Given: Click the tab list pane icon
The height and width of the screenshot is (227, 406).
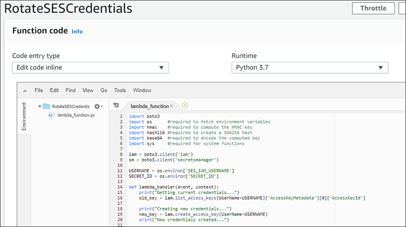Looking at the screenshot, I should coord(116,105).
